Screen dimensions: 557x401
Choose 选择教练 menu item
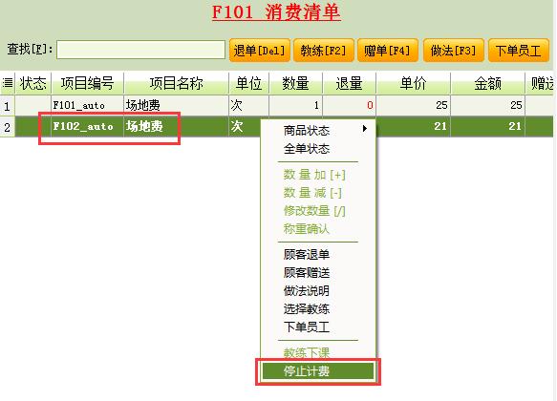[x=307, y=308]
